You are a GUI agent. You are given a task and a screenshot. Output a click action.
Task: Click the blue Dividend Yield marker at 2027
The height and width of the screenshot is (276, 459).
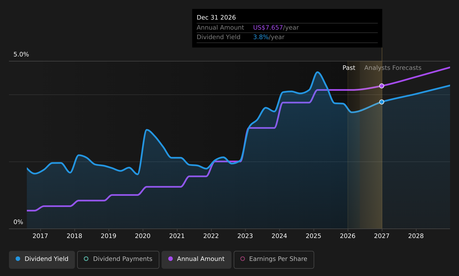(382, 102)
